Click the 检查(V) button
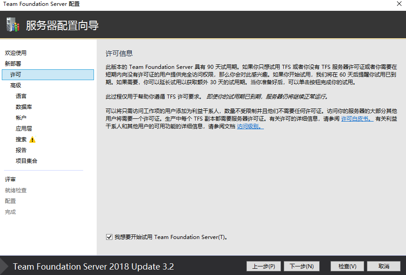406x275 pixels. point(347,266)
